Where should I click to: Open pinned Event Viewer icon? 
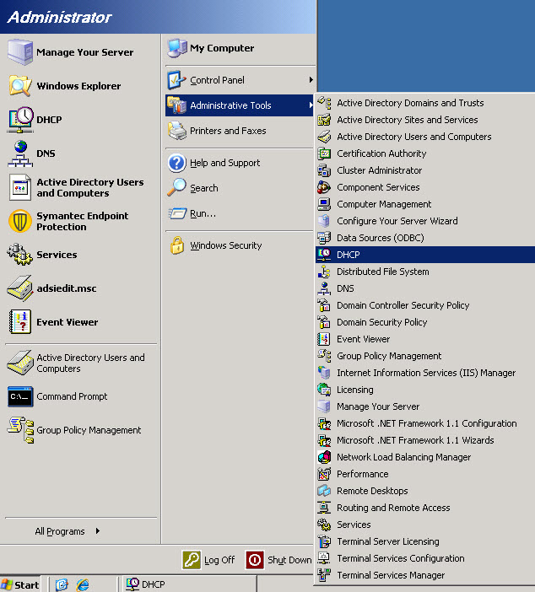click(x=20, y=322)
